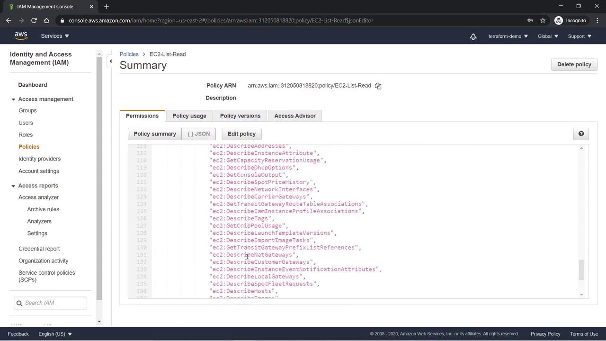The height and width of the screenshot is (341, 606).
Task: Open the notifications bell icon
Action: pyautogui.click(x=473, y=36)
